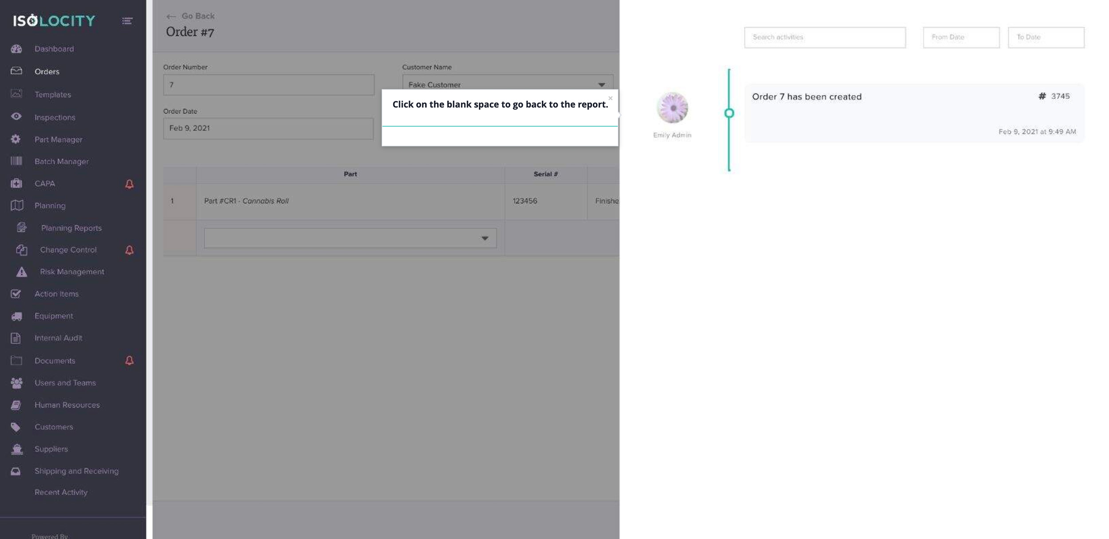Click the Order Number field
Image resolution: width=1109 pixels, height=539 pixels.
click(268, 85)
